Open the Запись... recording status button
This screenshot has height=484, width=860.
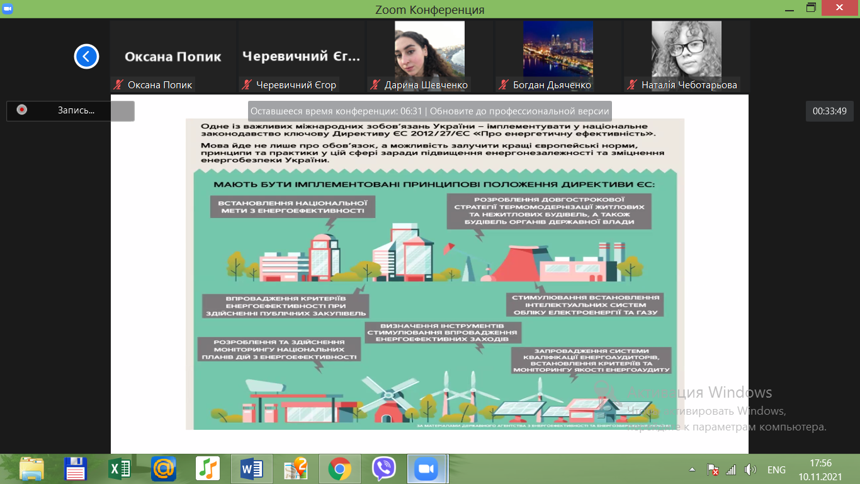(71, 110)
